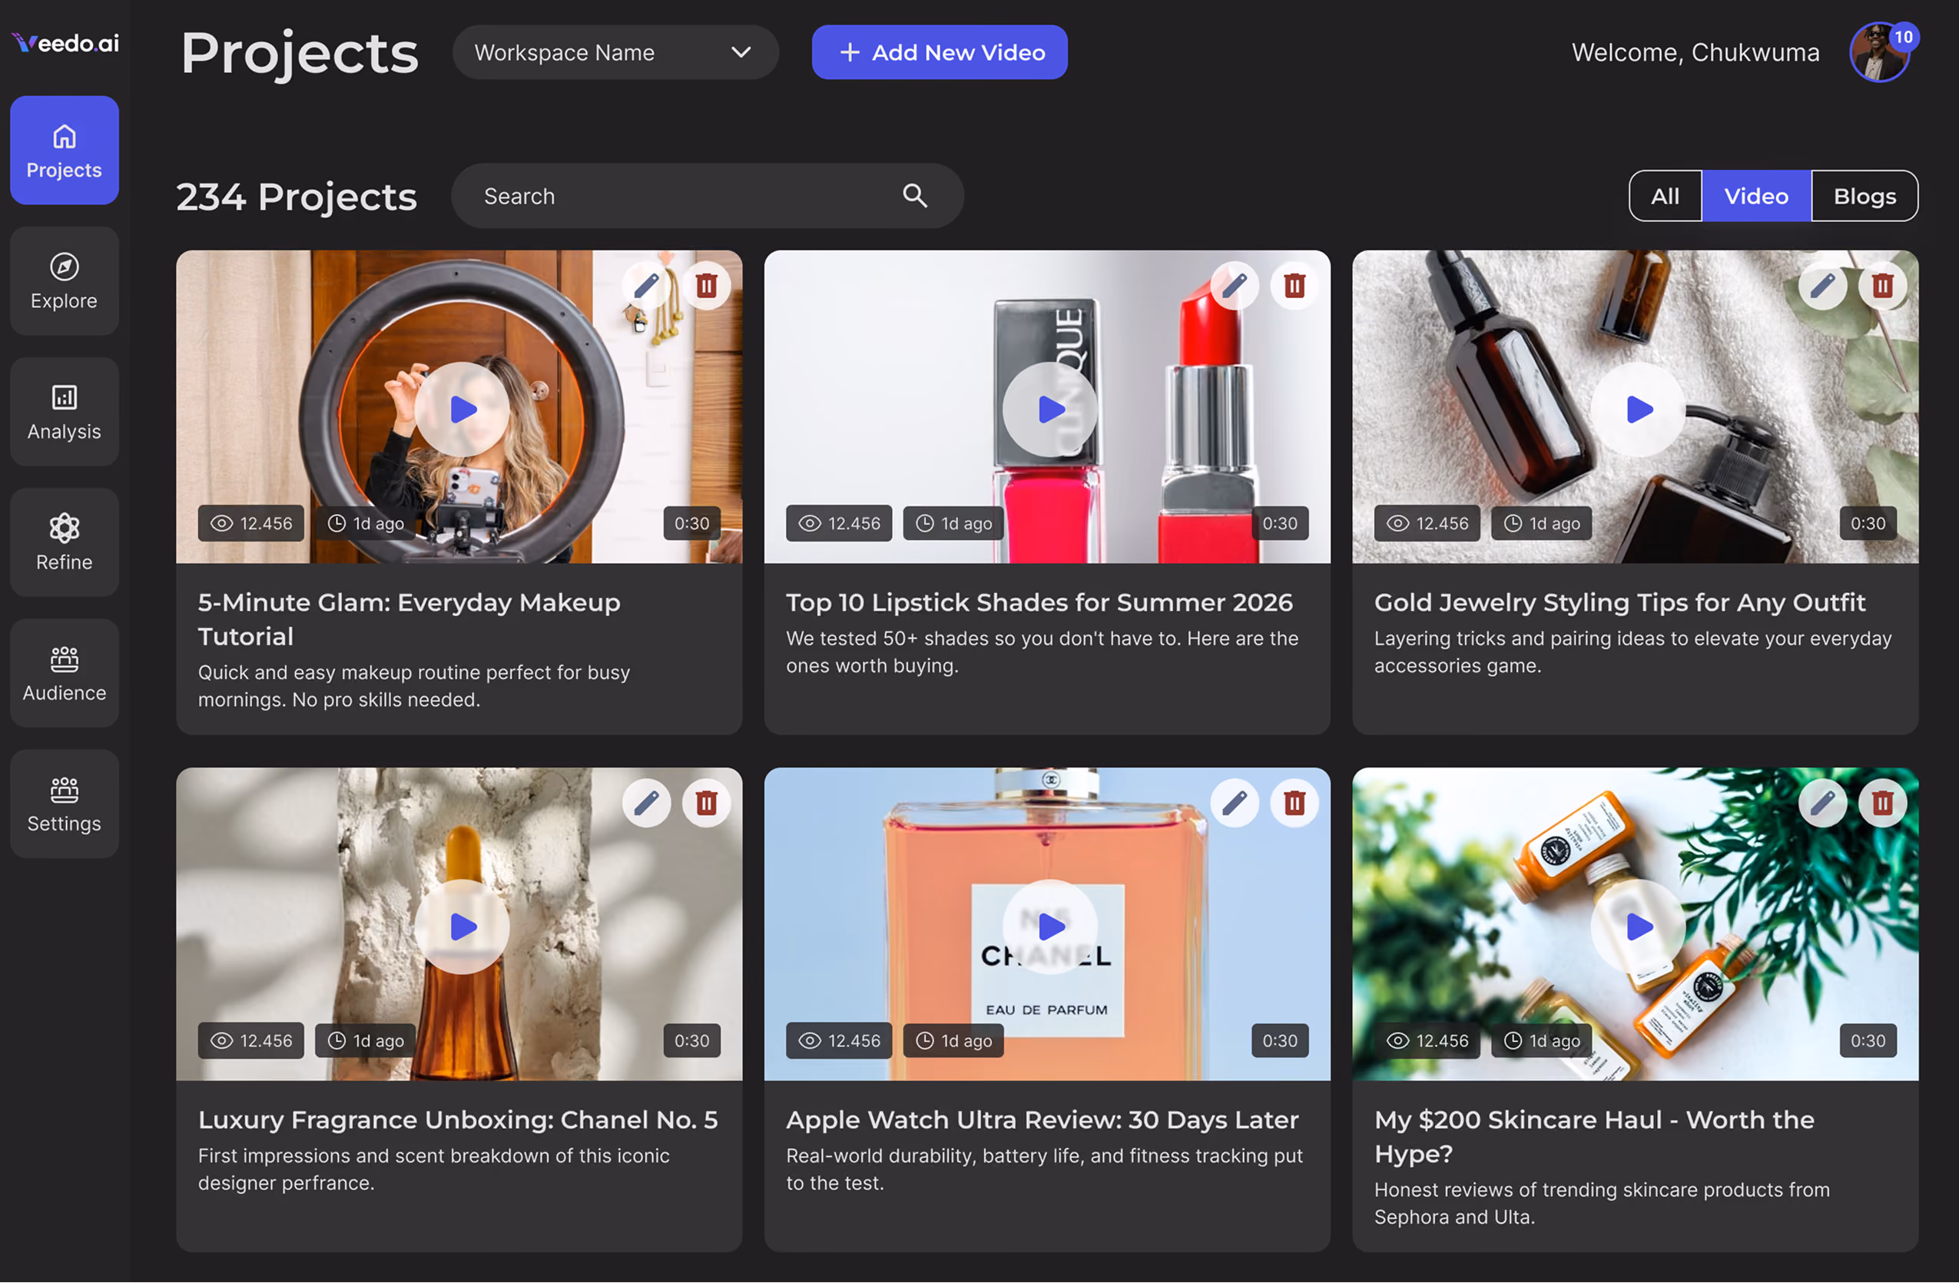Switch to the All filter tab
The height and width of the screenshot is (1283, 1959).
click(1666, 196)
